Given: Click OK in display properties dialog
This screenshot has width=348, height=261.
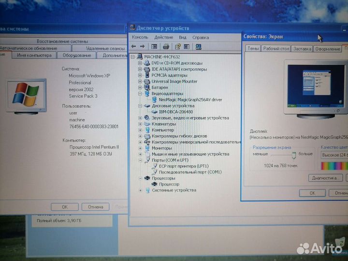Looking at the screenshot, I should [x=312, y=193].
